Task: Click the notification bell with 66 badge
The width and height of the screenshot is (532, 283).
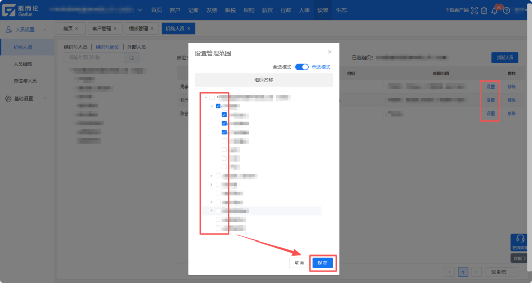Action: [x=495, y=11]
